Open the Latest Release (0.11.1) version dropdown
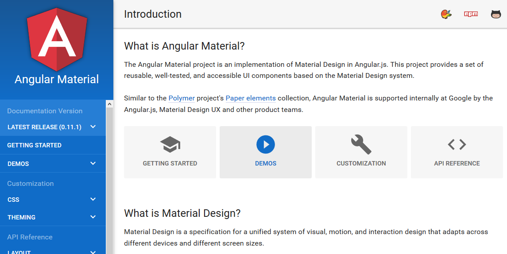This screenshot has height=254, width=507. tap(53, 127)
